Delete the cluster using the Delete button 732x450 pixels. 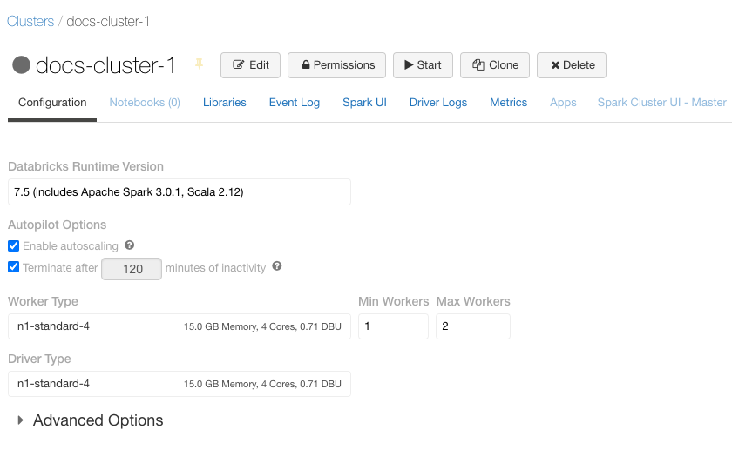pyautogui.click(x=572, y=65)
